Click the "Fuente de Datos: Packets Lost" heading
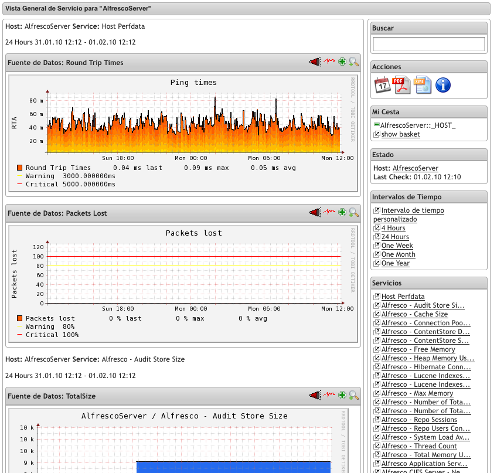 57,213
